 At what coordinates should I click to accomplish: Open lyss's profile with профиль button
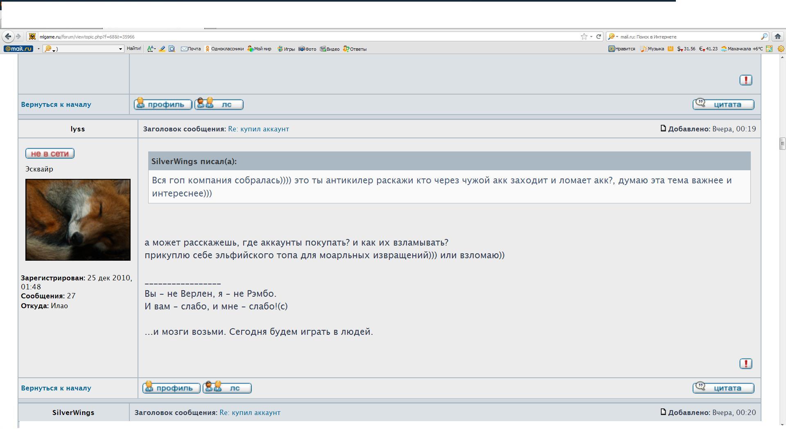[171, 388]
